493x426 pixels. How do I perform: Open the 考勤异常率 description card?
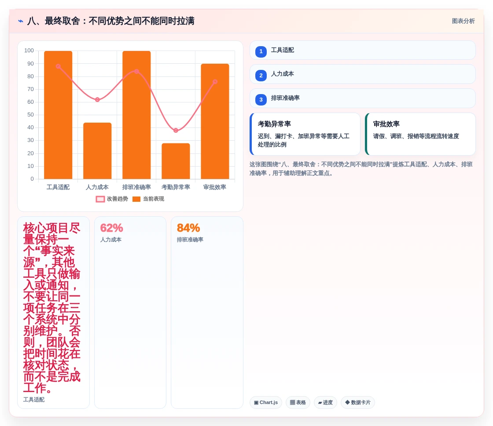[x=305, y=134]
